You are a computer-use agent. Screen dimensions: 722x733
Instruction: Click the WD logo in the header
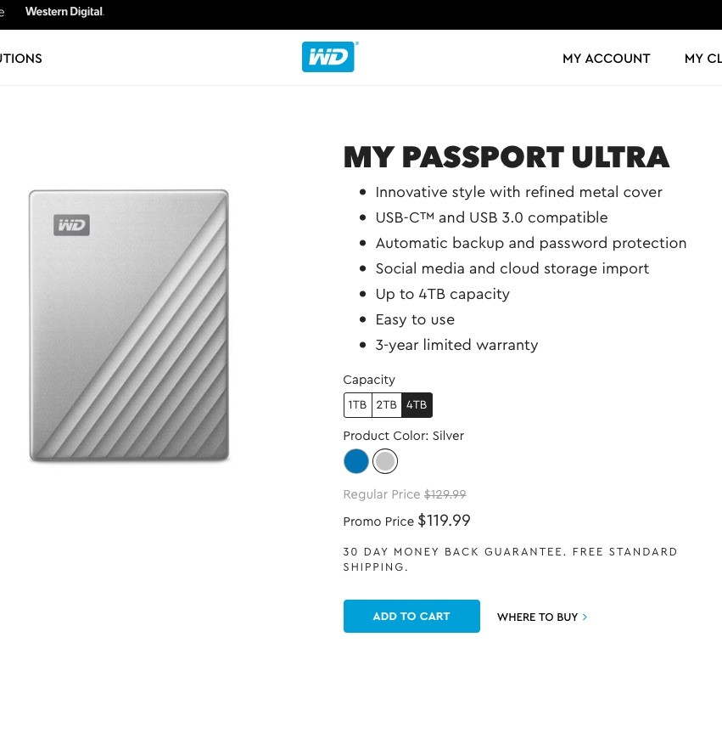coord(328,57)
